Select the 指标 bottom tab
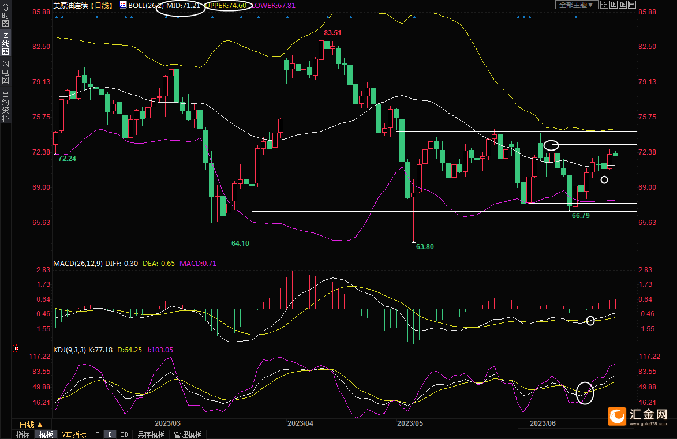This screenshot has height=439, width=677. 23,434
